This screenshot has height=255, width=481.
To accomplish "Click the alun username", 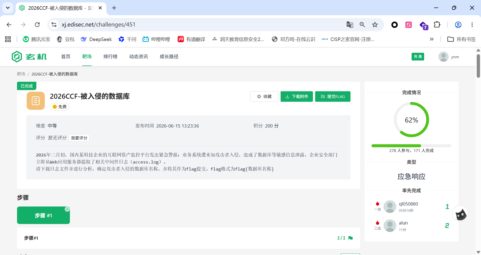I will point(403,223).
